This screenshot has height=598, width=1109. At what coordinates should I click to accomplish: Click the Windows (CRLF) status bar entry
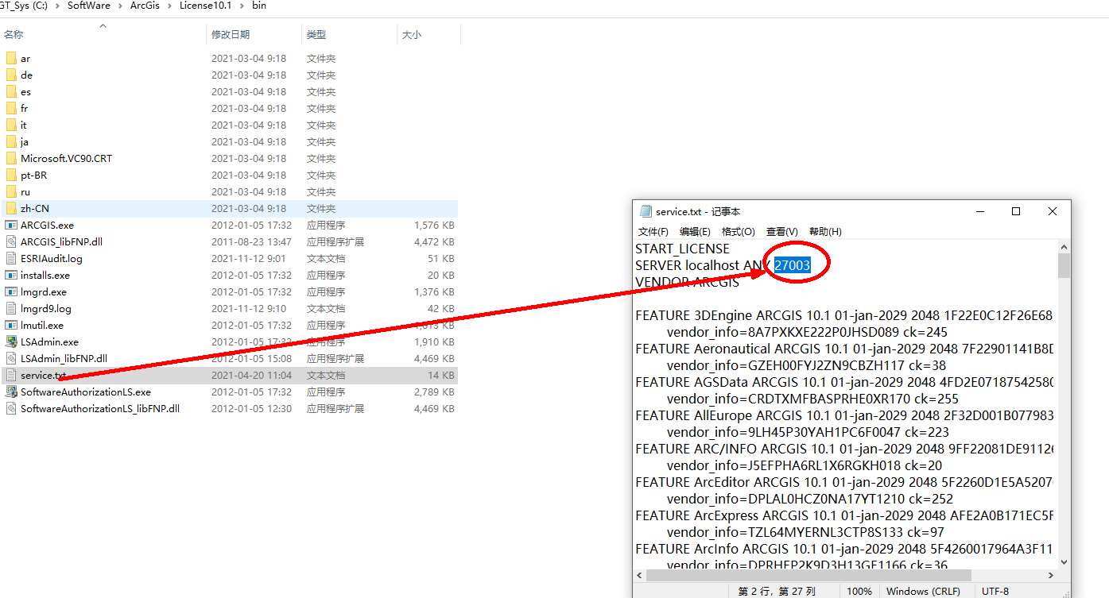point(924,591)
